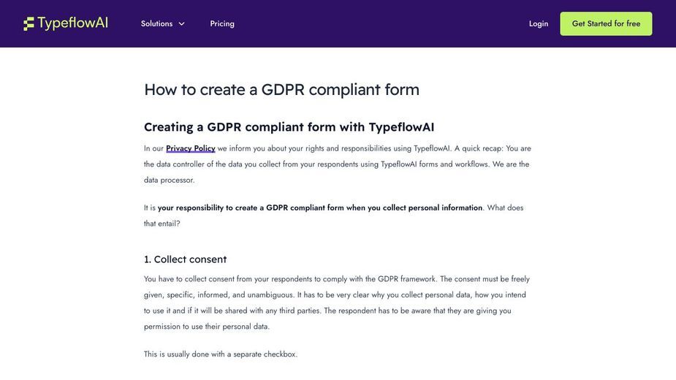Click the TypeflowAI wordmark in header
This screenshot has width=676, height=380.
point(73,23)
